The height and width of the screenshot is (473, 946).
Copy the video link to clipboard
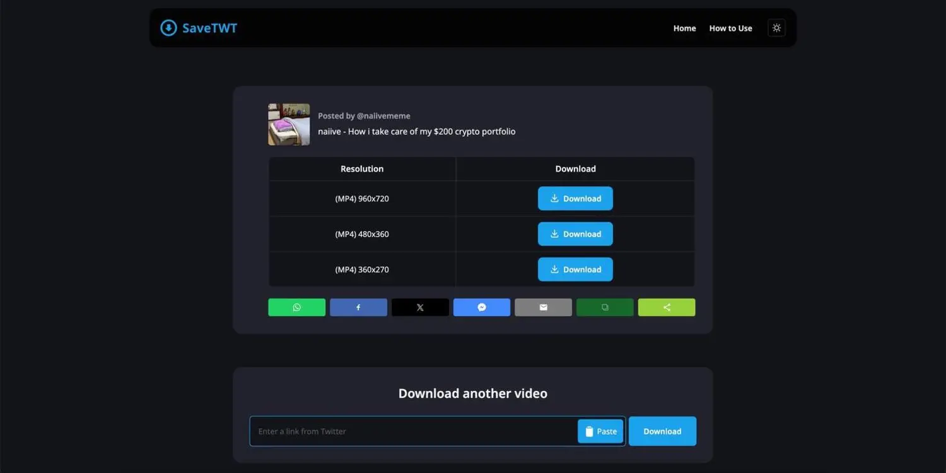604,307
